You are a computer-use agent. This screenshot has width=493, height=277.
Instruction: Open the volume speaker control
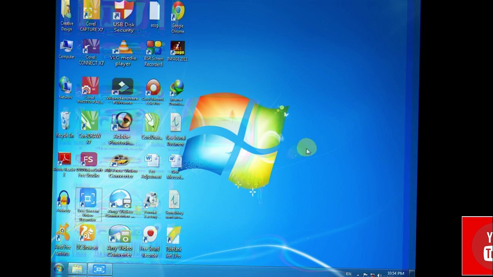[x=379, y=275]
